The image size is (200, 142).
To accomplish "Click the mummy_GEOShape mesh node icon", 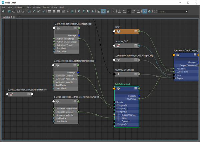I will pos(118,74).
